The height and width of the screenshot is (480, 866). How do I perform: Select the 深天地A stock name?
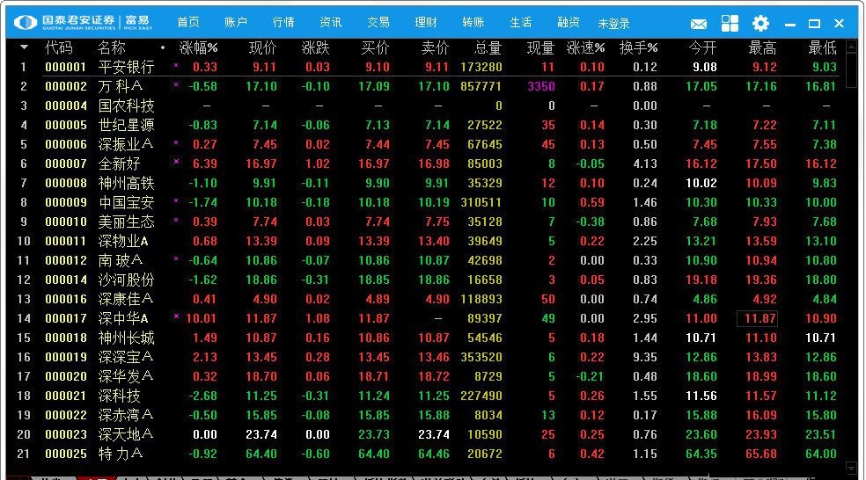126,435
